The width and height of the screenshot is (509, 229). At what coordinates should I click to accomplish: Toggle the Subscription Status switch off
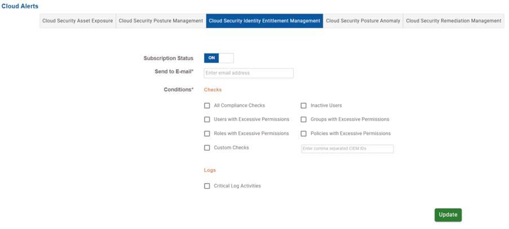(219, 58)
